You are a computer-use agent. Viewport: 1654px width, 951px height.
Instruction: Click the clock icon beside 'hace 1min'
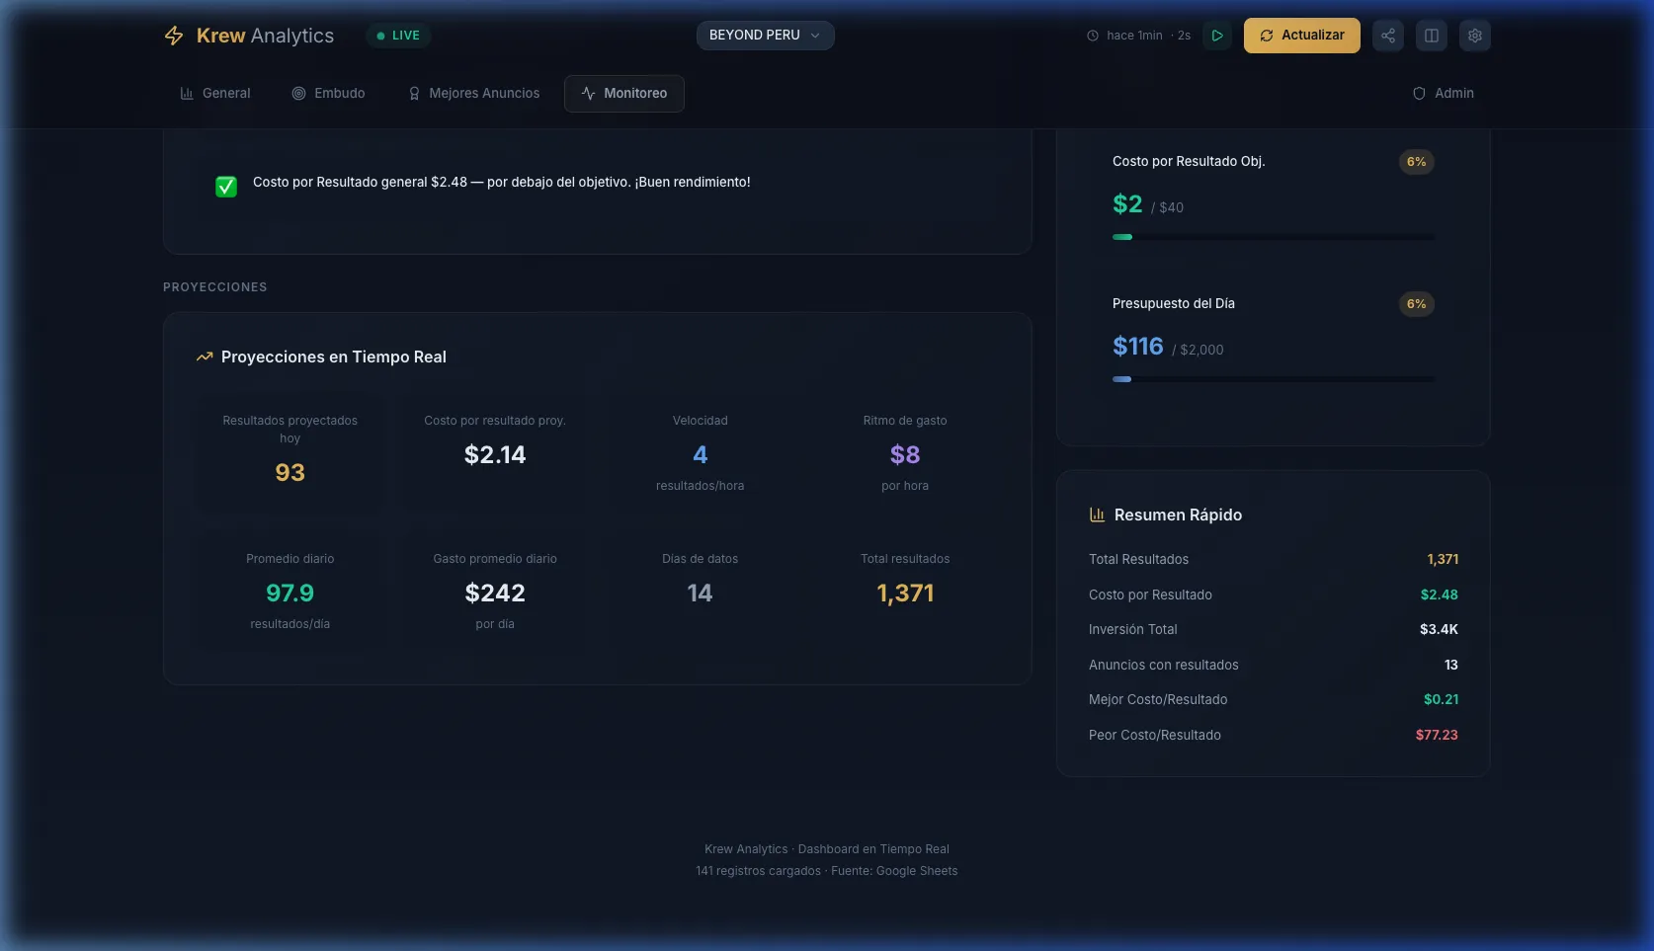tap(1093, 36)
